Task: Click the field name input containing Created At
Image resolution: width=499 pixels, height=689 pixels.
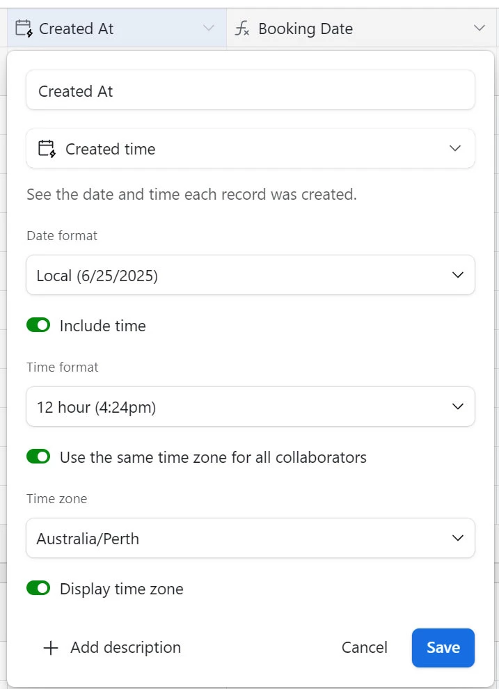Action: coord(251,90)
